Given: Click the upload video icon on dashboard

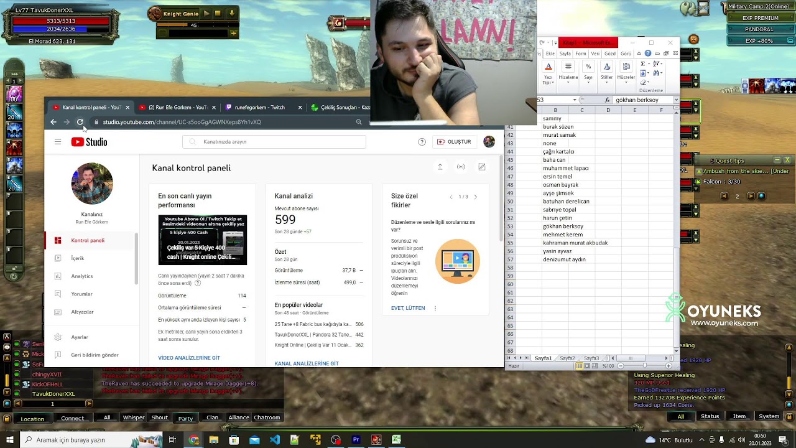Looking at the screenshot, I should pyautogui.click(x=440, y=167).
